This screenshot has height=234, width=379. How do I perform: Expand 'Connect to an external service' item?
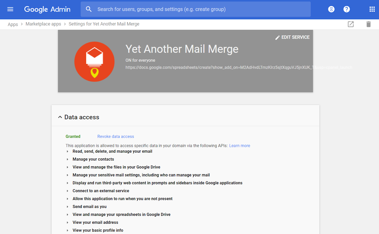tap(68, 191)
